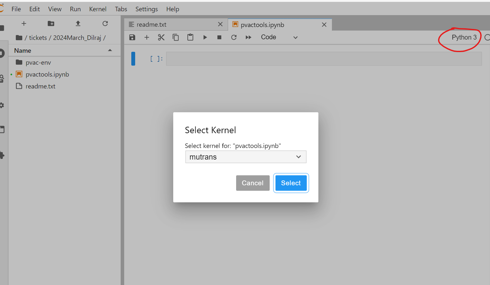The width and height of the screenshot is (490, 285).
Task: Cut selected cells with scissors icon
Action: 161,37
